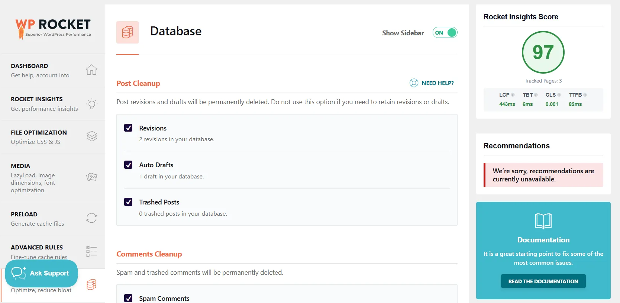Viewport: 620px width, 303px height.
Task: Click the Recommendations heading
Action: click(516, 146)
